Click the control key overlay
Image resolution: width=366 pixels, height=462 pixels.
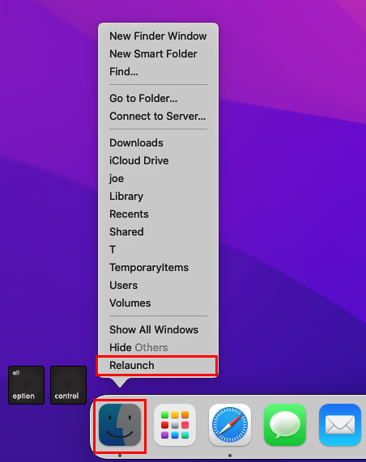point(68,385)
